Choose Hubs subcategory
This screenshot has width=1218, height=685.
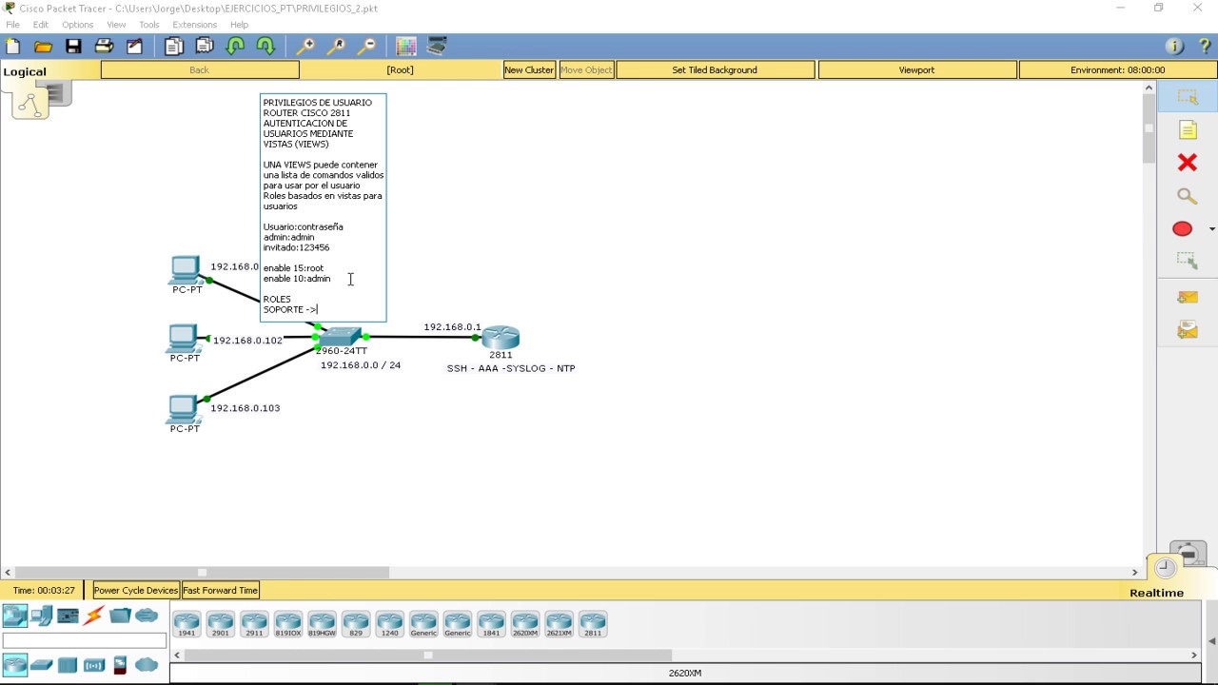pos(68,664)
